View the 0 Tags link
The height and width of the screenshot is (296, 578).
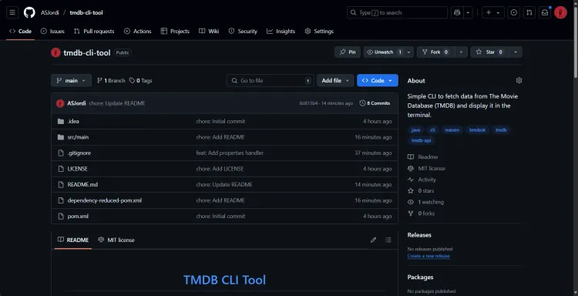tap(140, 80)
